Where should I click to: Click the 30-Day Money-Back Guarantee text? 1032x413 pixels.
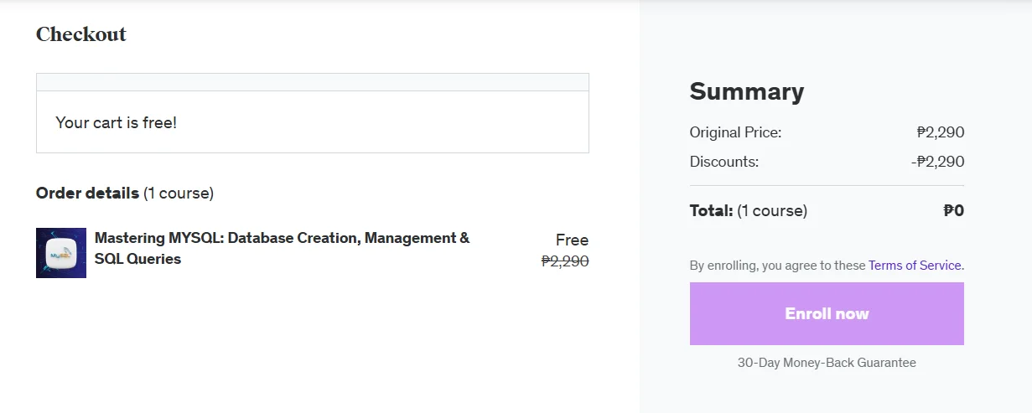827,363
